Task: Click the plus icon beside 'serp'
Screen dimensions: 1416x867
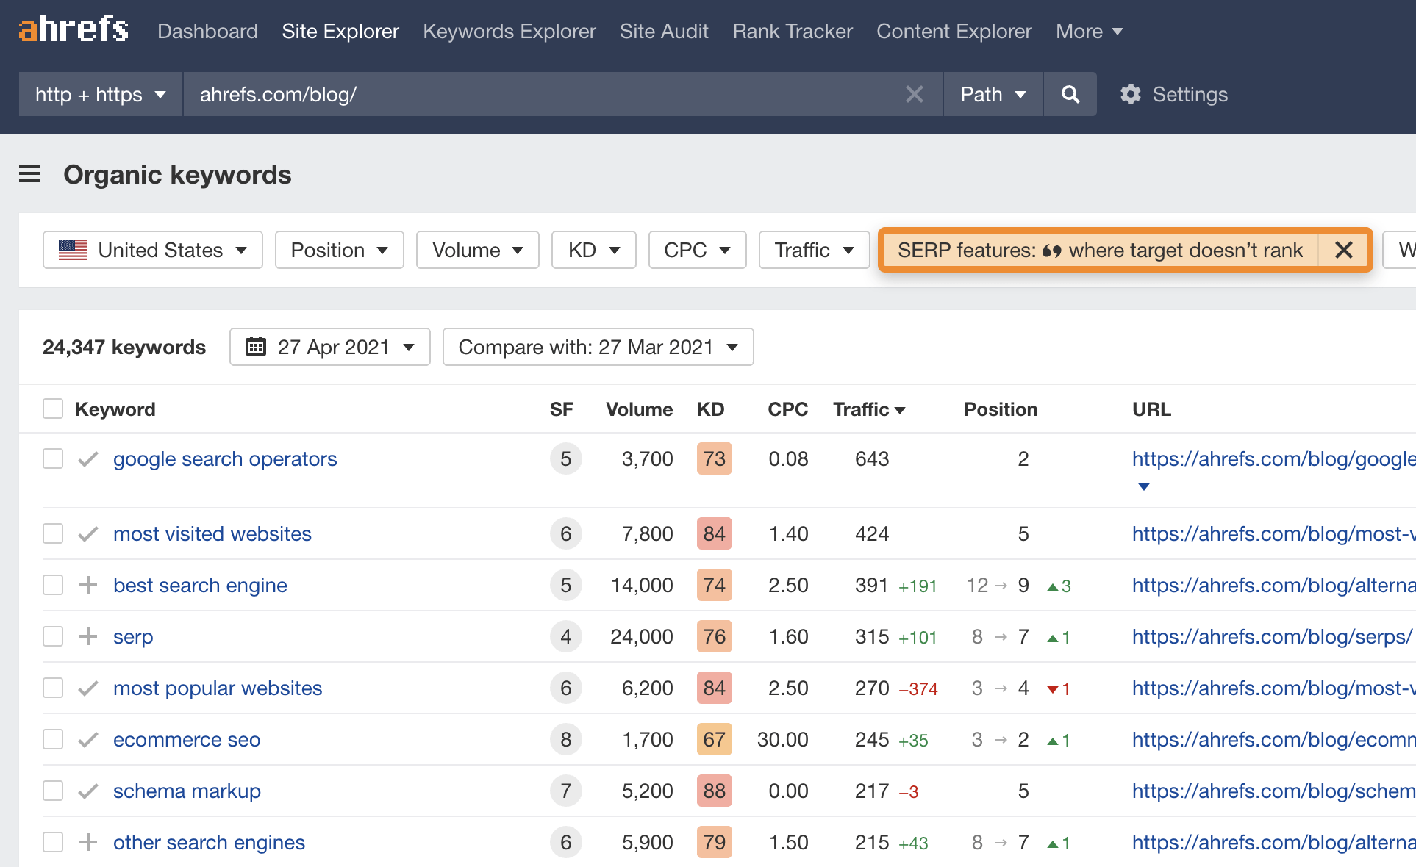Action: [x=88, y=636]
